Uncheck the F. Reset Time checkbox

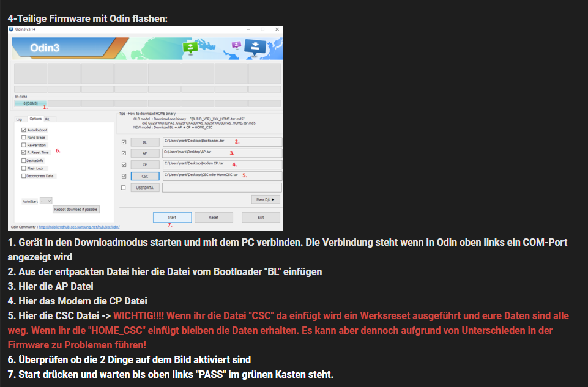[24, 152]
